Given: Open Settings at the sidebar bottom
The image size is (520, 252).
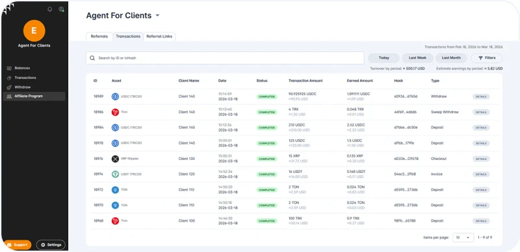Looking at the screenshot, I should 51,245.
